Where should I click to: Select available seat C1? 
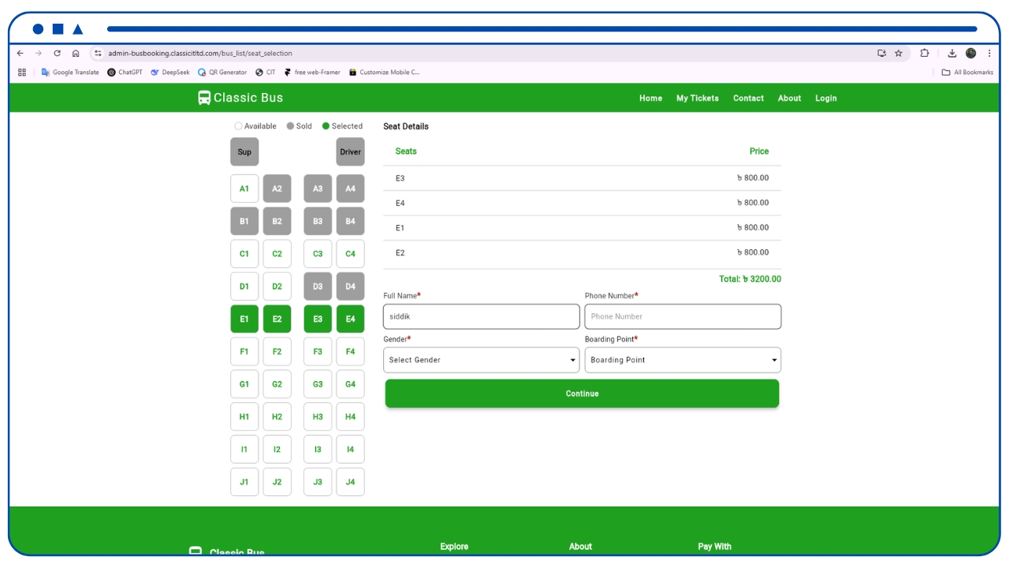point(244,254)
